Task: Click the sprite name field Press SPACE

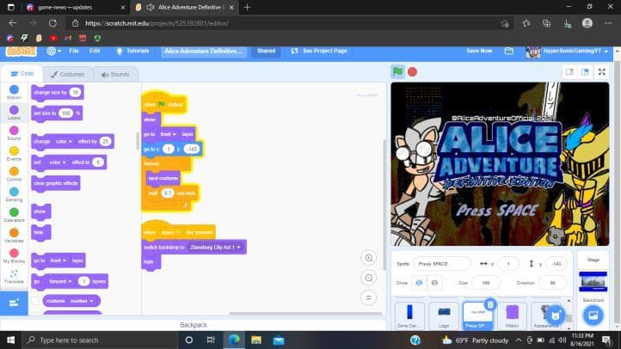Action: coord(442,264)
